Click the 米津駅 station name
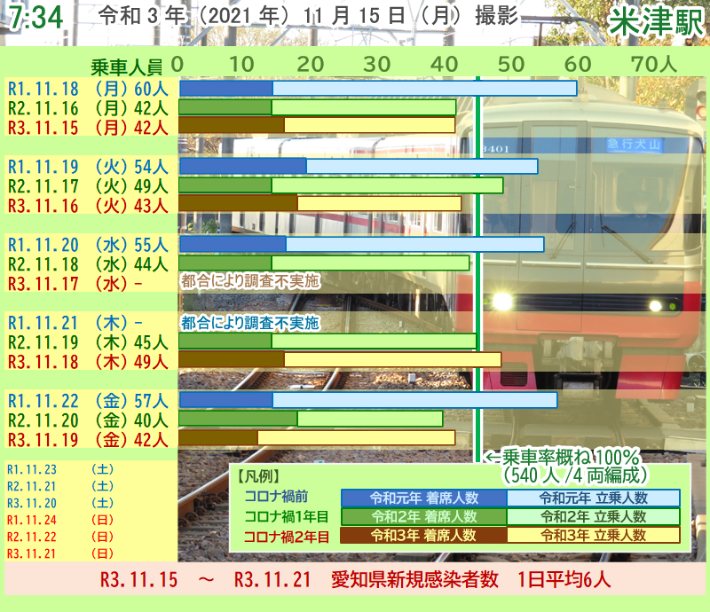This screenshot has width=710, height=612. pos(656,21)
